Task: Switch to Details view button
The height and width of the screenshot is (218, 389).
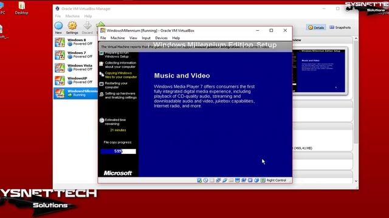Action: [316, 27]
